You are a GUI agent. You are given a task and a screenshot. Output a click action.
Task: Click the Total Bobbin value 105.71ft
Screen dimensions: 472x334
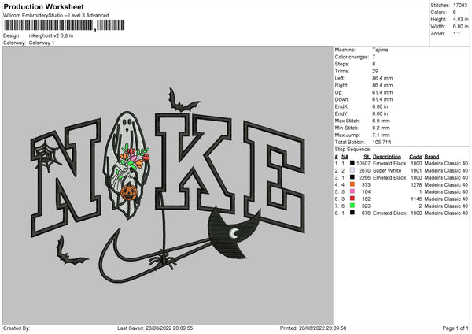382,142
